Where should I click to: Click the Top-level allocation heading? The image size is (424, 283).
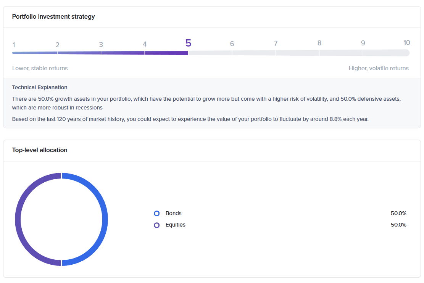pos(40,150)
